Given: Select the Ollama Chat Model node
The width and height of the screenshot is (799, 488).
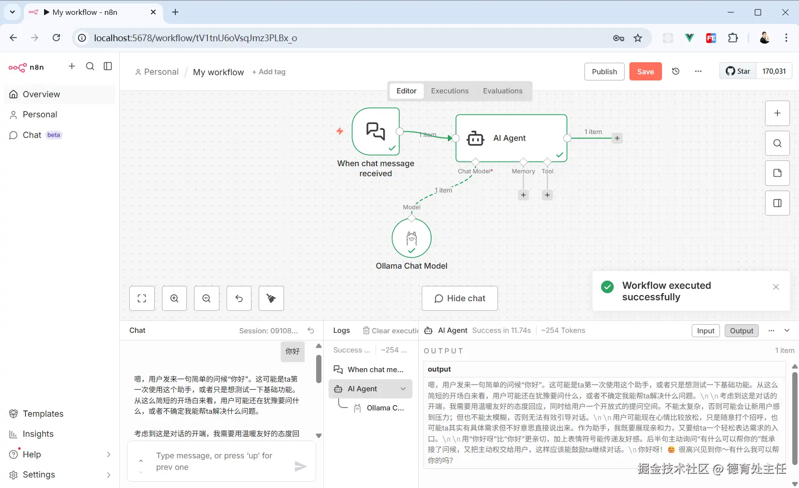Looking at the screenshot, I should pos(411,238).
